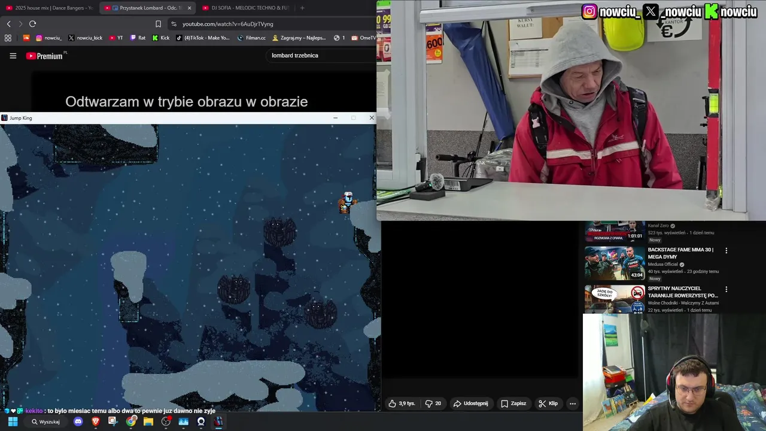766x431 pixels.
Task: Switch to 2025 house mix tab
Action: click(x=49, y=8)
